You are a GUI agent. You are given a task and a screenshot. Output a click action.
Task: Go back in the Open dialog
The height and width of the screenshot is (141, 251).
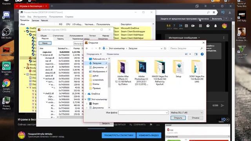tap(87, 49)
